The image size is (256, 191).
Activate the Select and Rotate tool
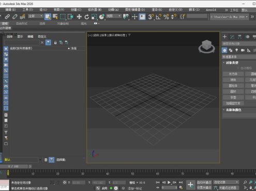coord(87,17)
